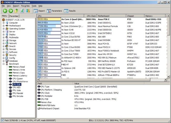Select the Network tree icon
Screen dimensions: 171x123
7,43
